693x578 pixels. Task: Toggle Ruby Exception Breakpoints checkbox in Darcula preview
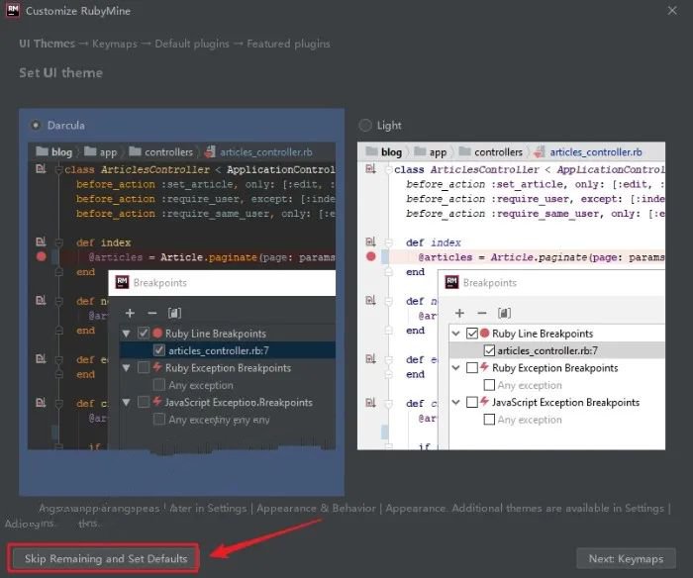coord(144,367)
